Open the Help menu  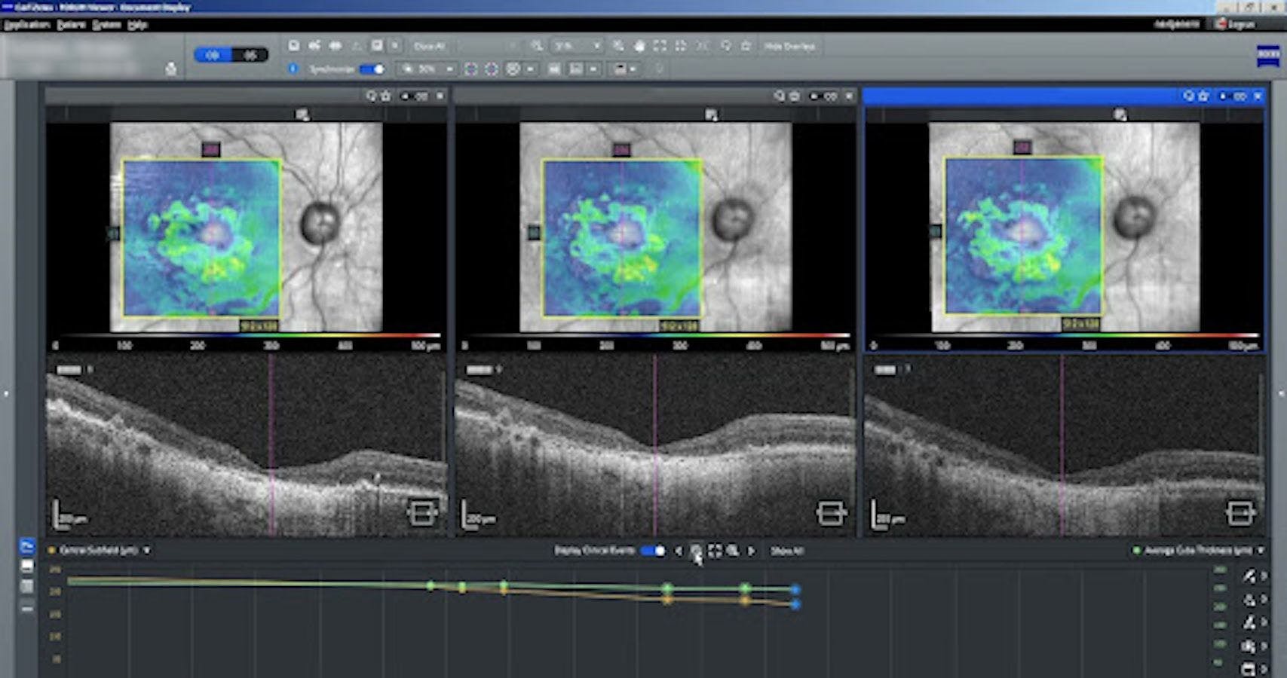137,25
